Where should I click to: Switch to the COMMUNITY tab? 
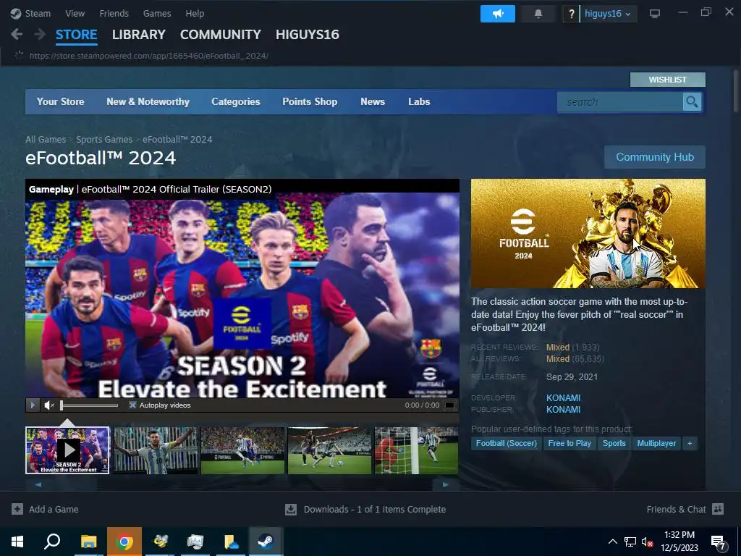[220, 35]
